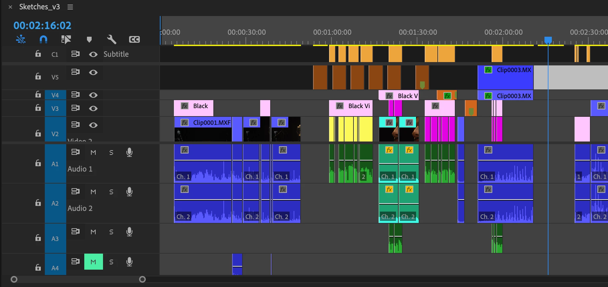Toggle sync lock on track V3
The image size is (608, 287).
point(76,108)
